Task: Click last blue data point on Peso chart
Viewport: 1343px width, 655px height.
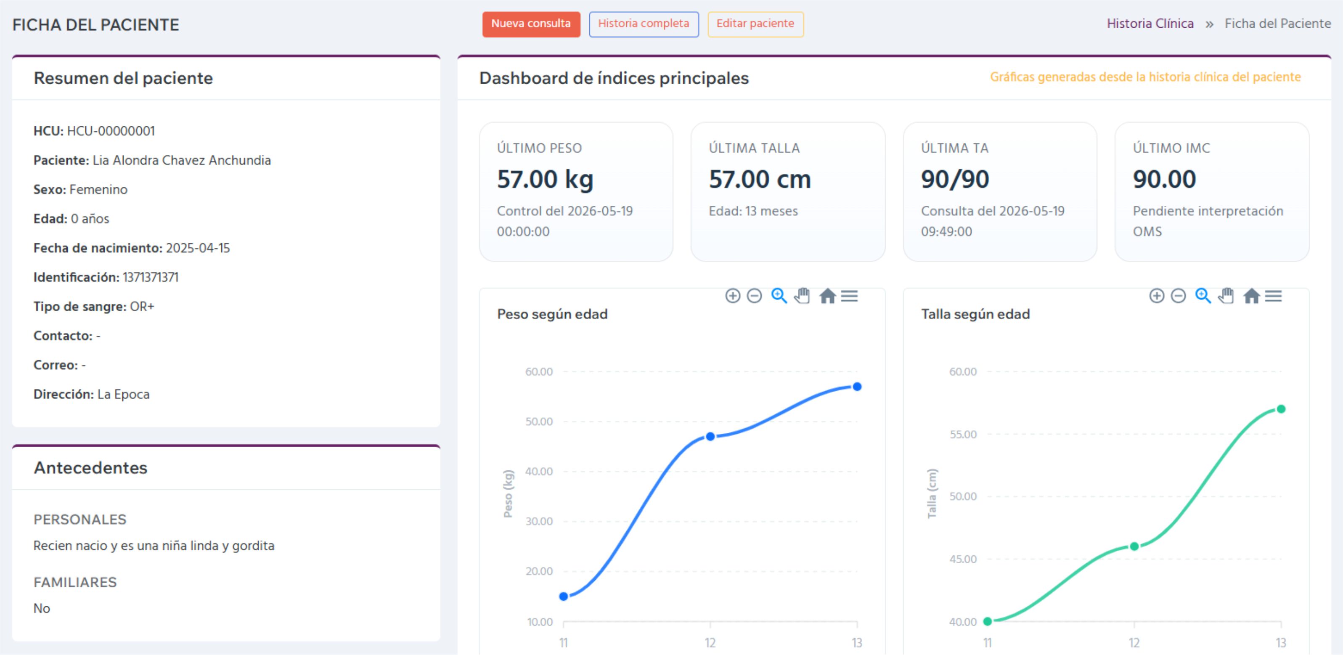Action: (x=857, y=387)
